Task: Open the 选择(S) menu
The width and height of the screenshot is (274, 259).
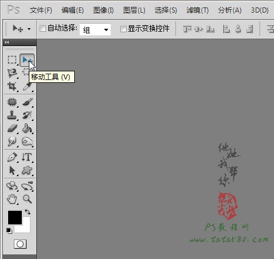Action: coord(166,10)
